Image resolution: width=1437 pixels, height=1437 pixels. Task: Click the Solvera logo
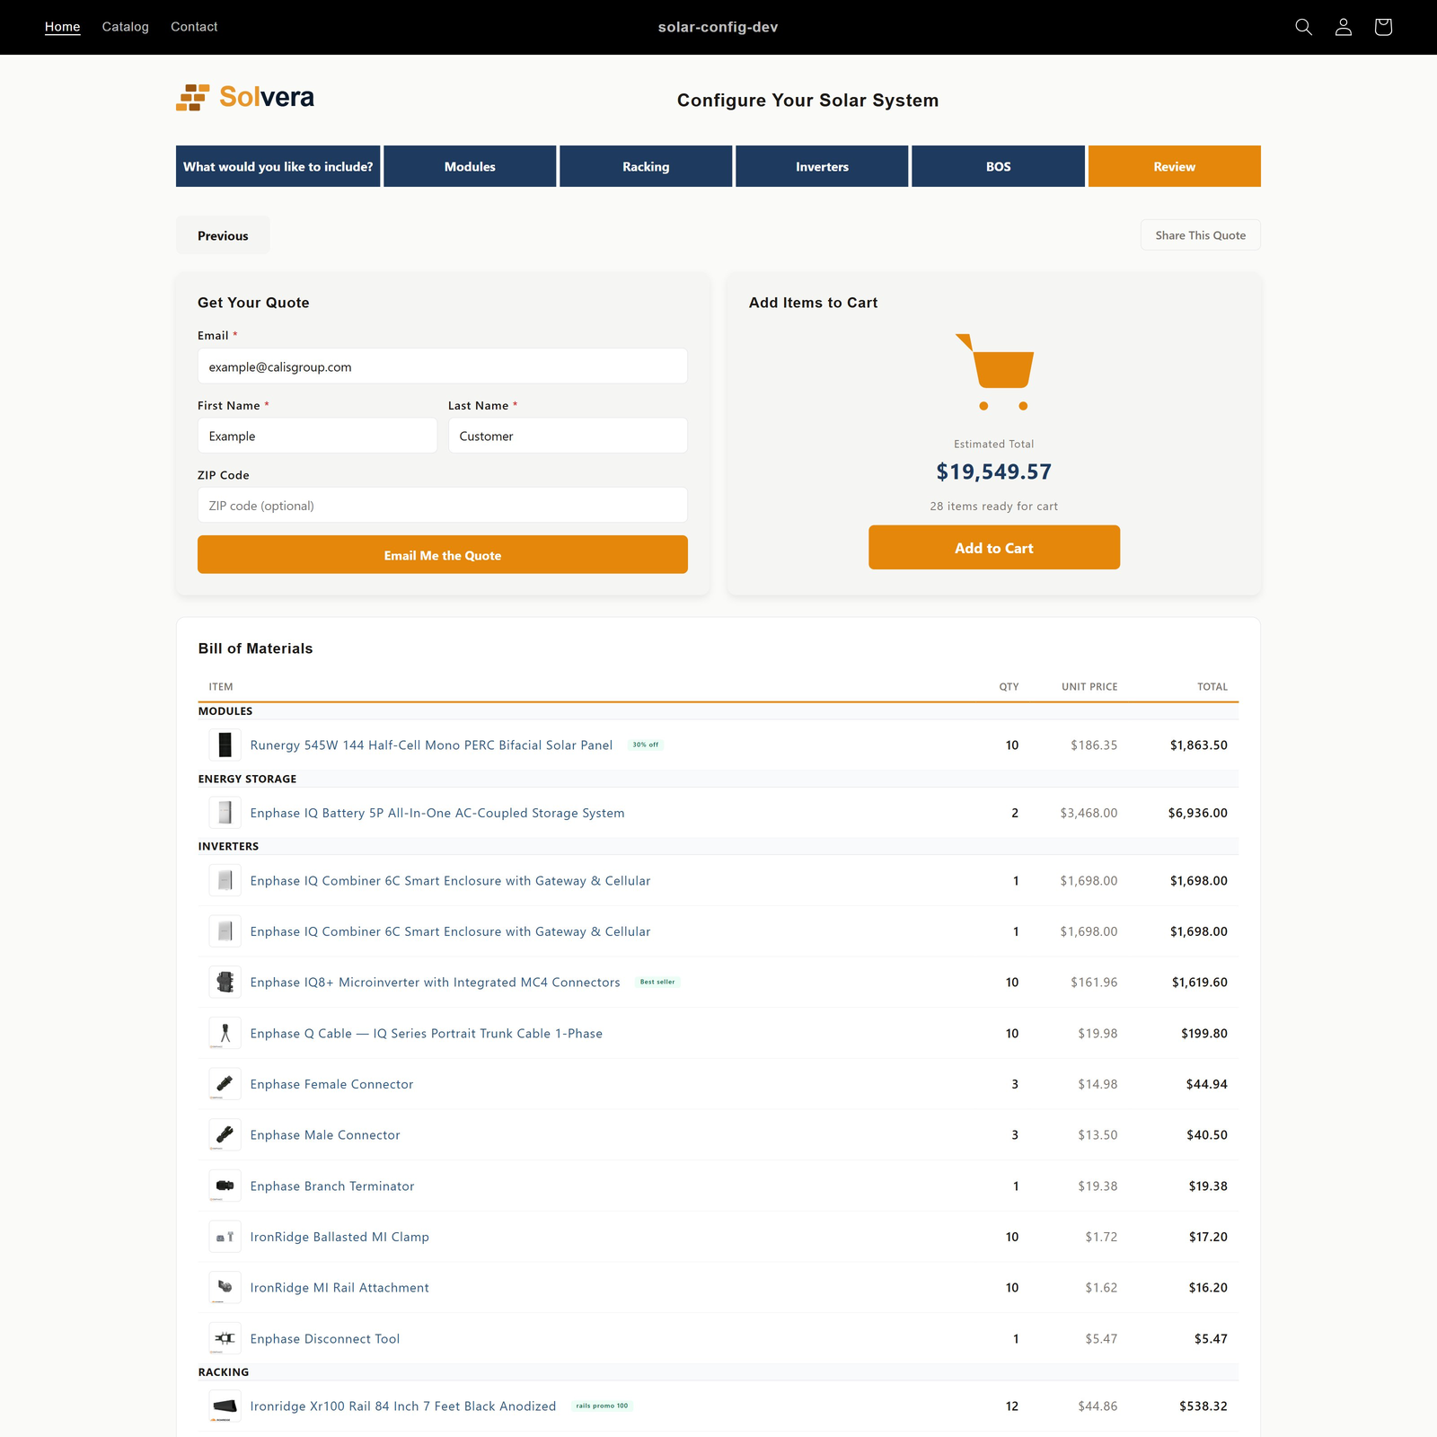tap(245, 97)
